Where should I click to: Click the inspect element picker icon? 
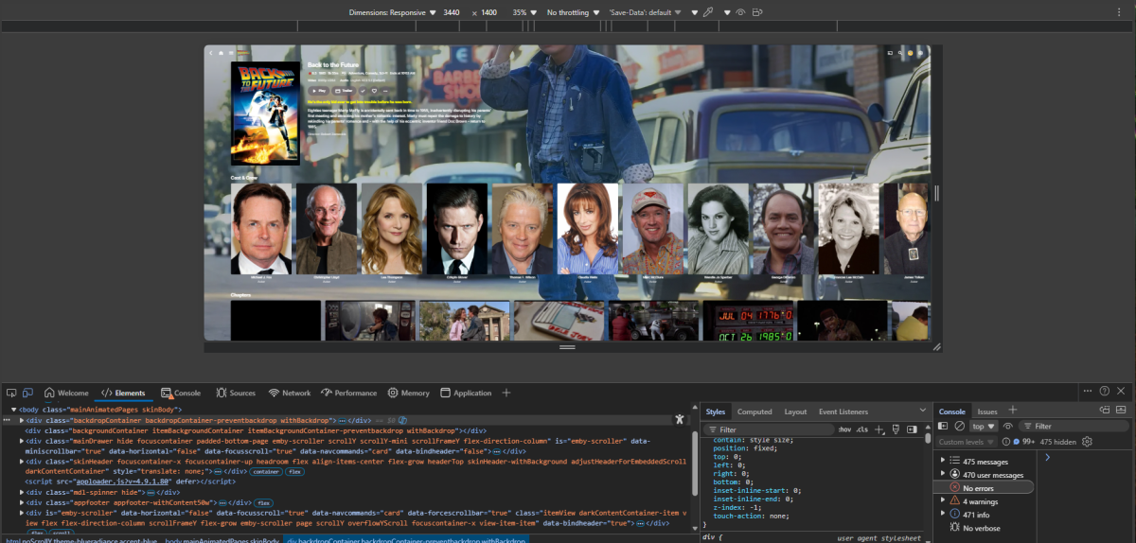[x=10, y=393]
